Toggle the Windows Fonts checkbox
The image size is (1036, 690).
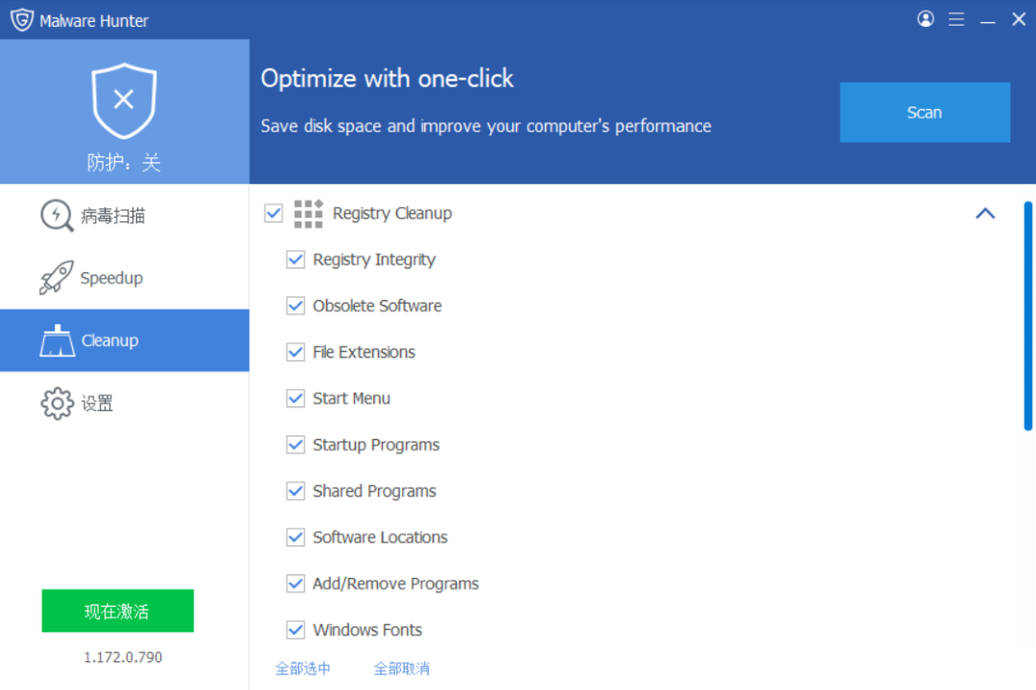click(x=295, y=630)
